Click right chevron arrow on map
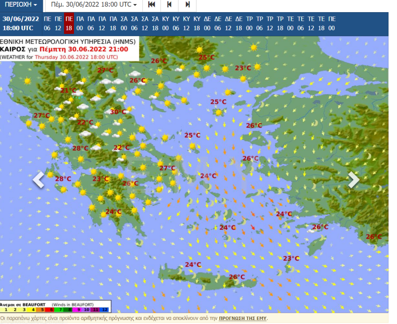 coord(354,180)
